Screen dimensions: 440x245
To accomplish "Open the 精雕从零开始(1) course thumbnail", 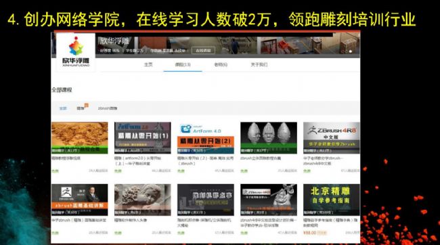I will point(143,138).
